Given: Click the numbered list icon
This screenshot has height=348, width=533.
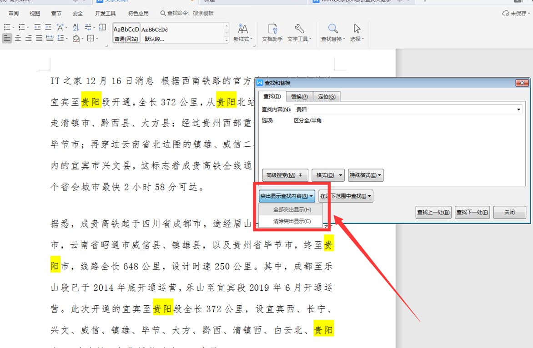Looking at the screenshot, I should (21, 27).
